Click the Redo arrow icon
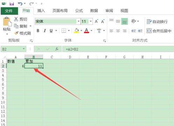Image resolution: width=174 pixels, height=126 pixels. [x=31, y=4]
